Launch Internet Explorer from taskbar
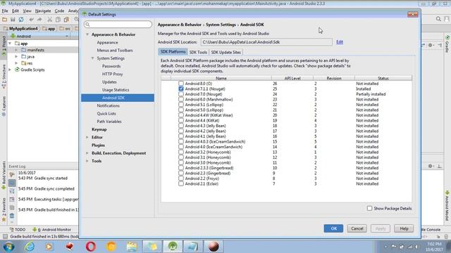This screenshot has width=451, height=253. pyautogui.click(x=29, y=247)
